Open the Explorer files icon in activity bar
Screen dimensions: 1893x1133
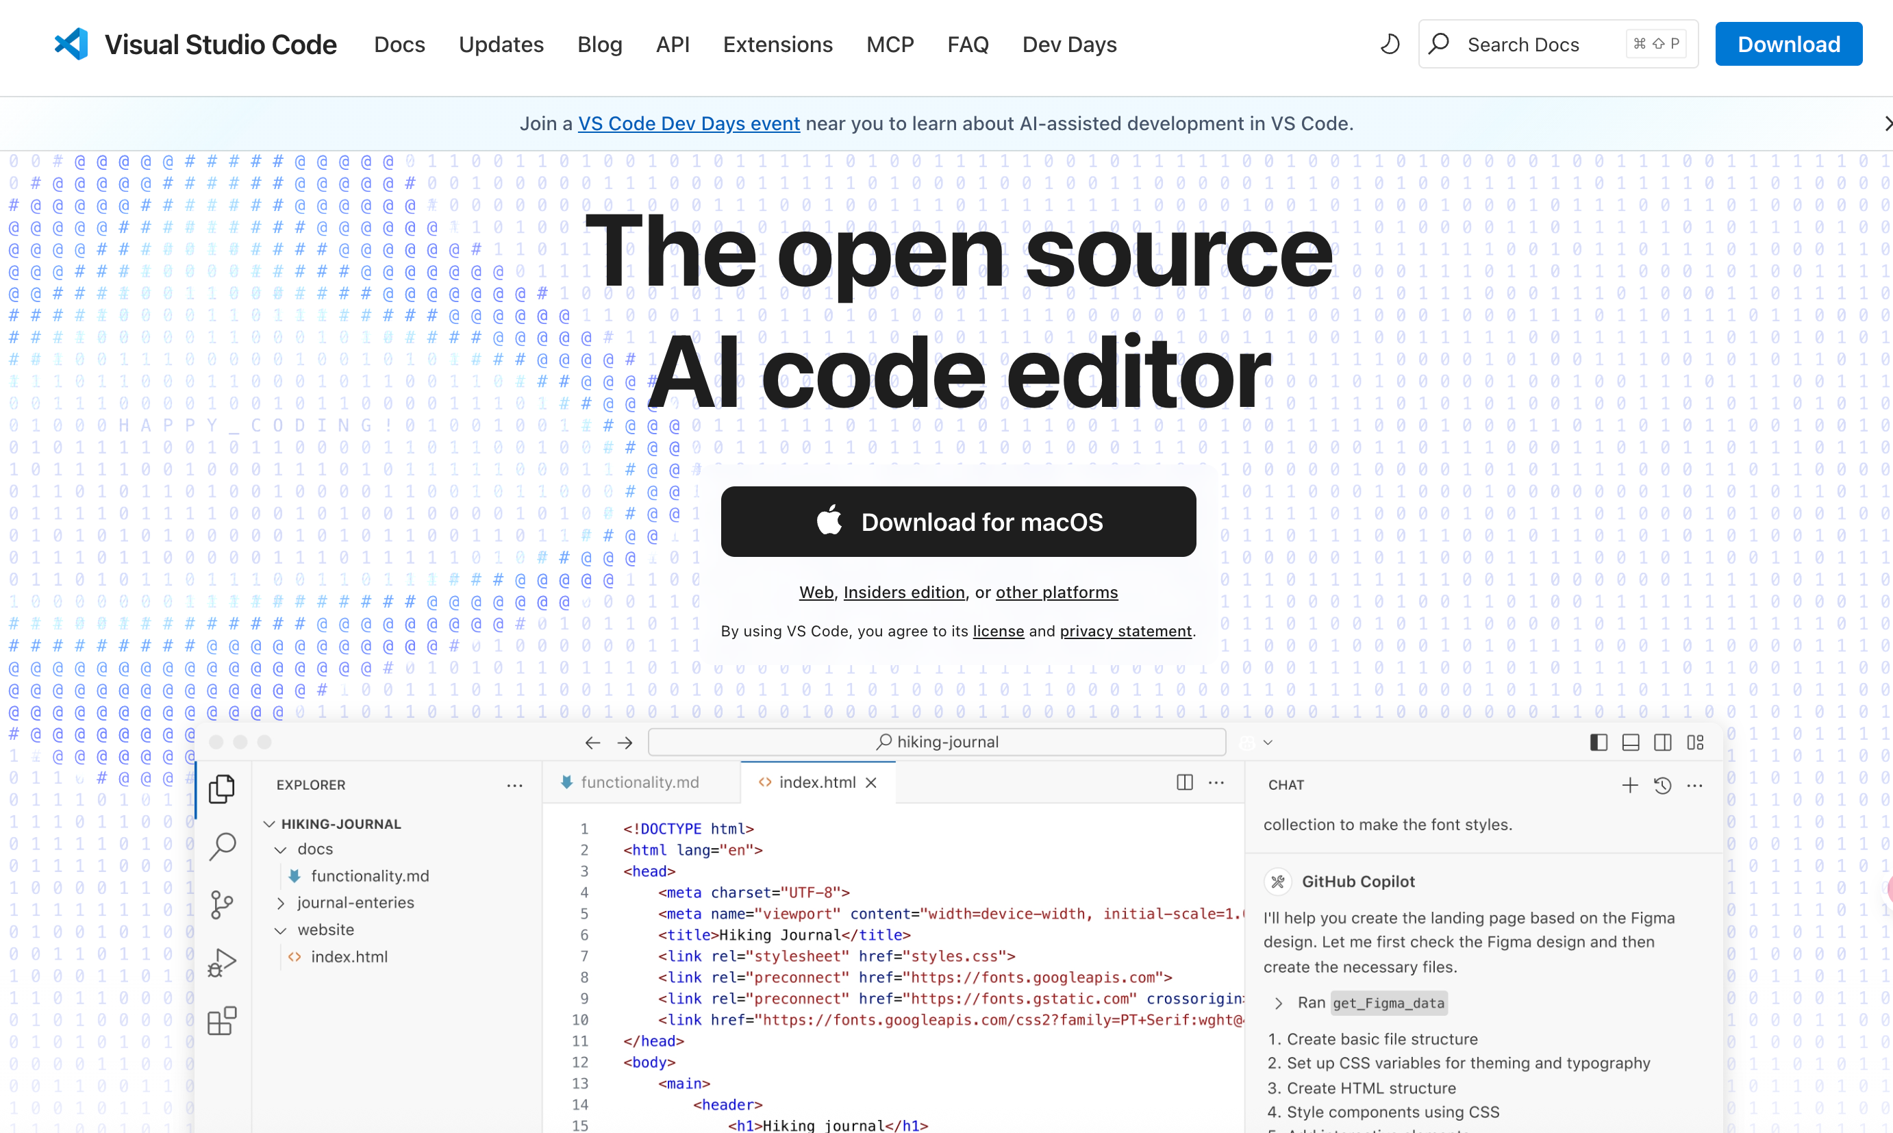(x=221, y=788)
